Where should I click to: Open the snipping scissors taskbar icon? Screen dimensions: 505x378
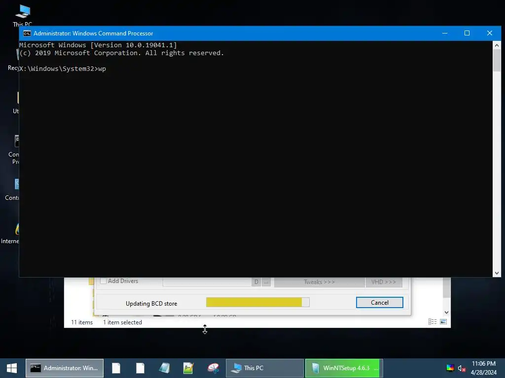213,368
